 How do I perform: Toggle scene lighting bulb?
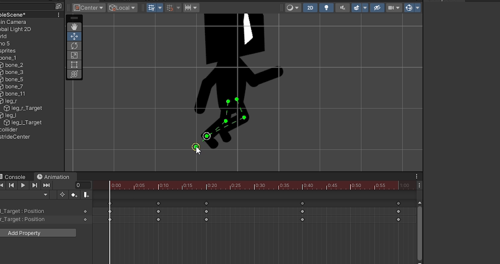click(x=326, y=8)
